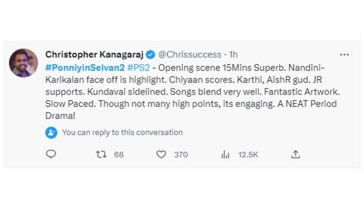This screenshot has height=204, width=364.
Task: Click the word 'Drama!' ending the tweet
Action: point(60,116)
